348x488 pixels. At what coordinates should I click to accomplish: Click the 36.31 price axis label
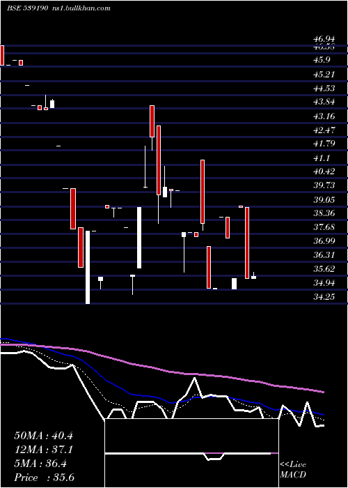tap(324, 255)
